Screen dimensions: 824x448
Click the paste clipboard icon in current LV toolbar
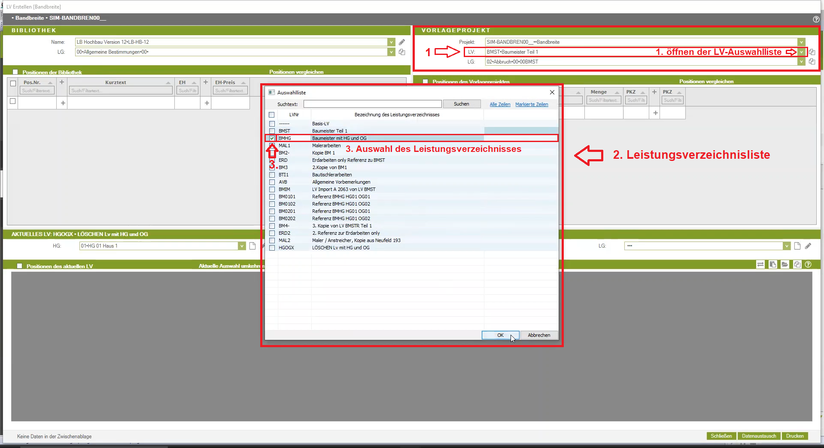[772, 264]
